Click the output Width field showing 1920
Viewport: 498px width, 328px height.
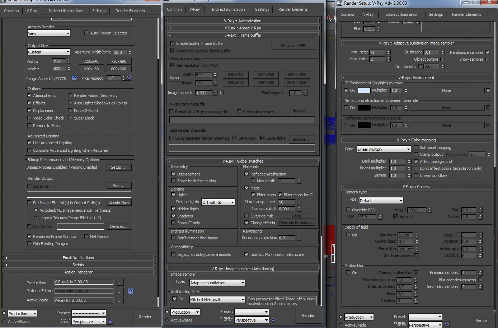click(x=59, y=61)
